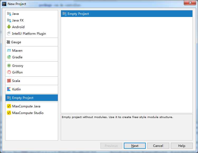Select Java in project types

click(32, 14)
